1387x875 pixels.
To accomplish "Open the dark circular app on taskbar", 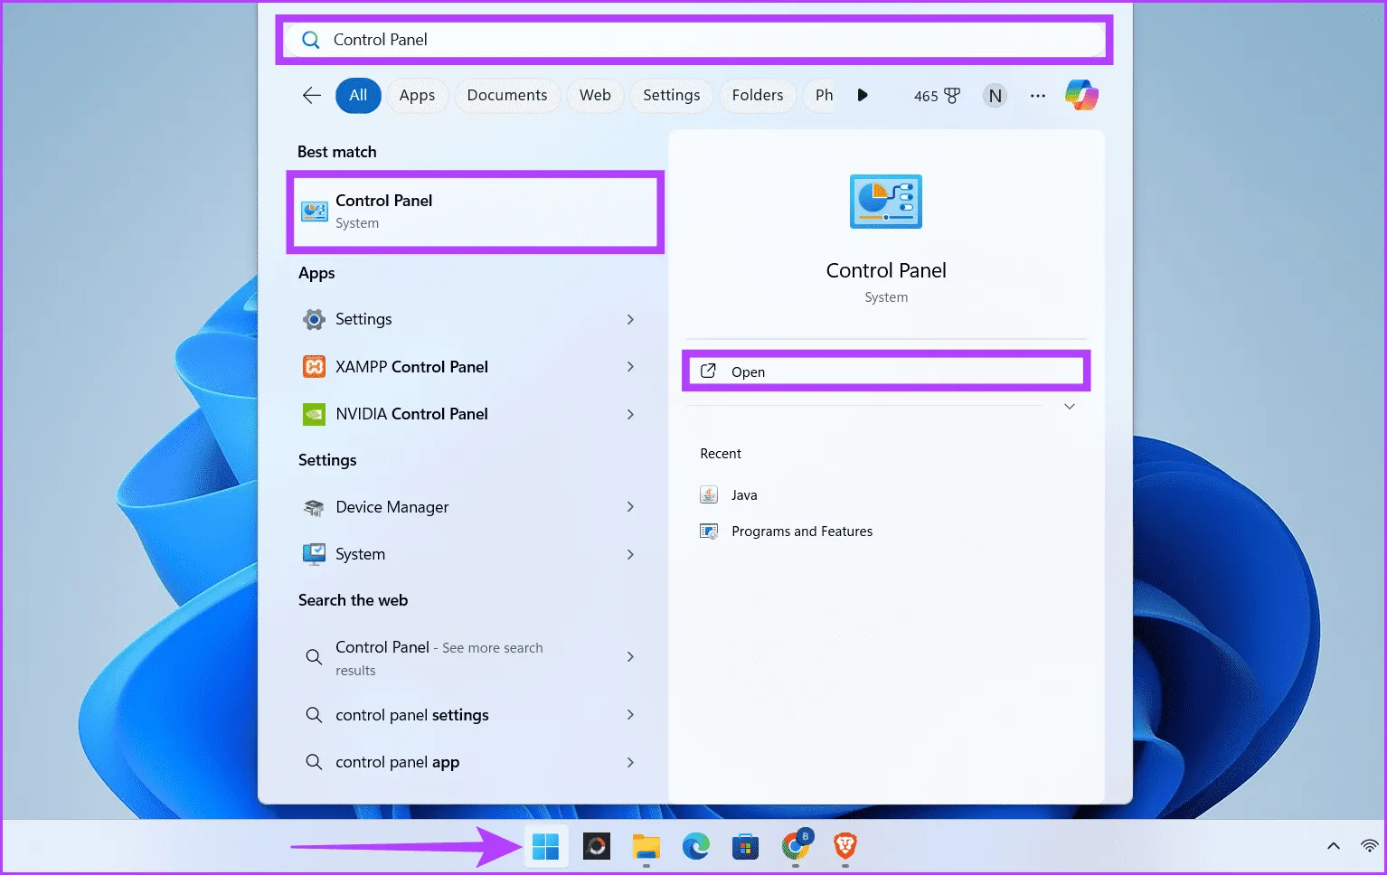I will coord(596,847).
